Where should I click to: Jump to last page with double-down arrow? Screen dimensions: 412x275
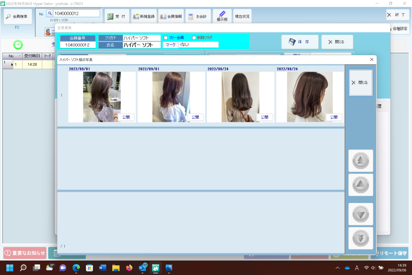click(x=360, y=238)
